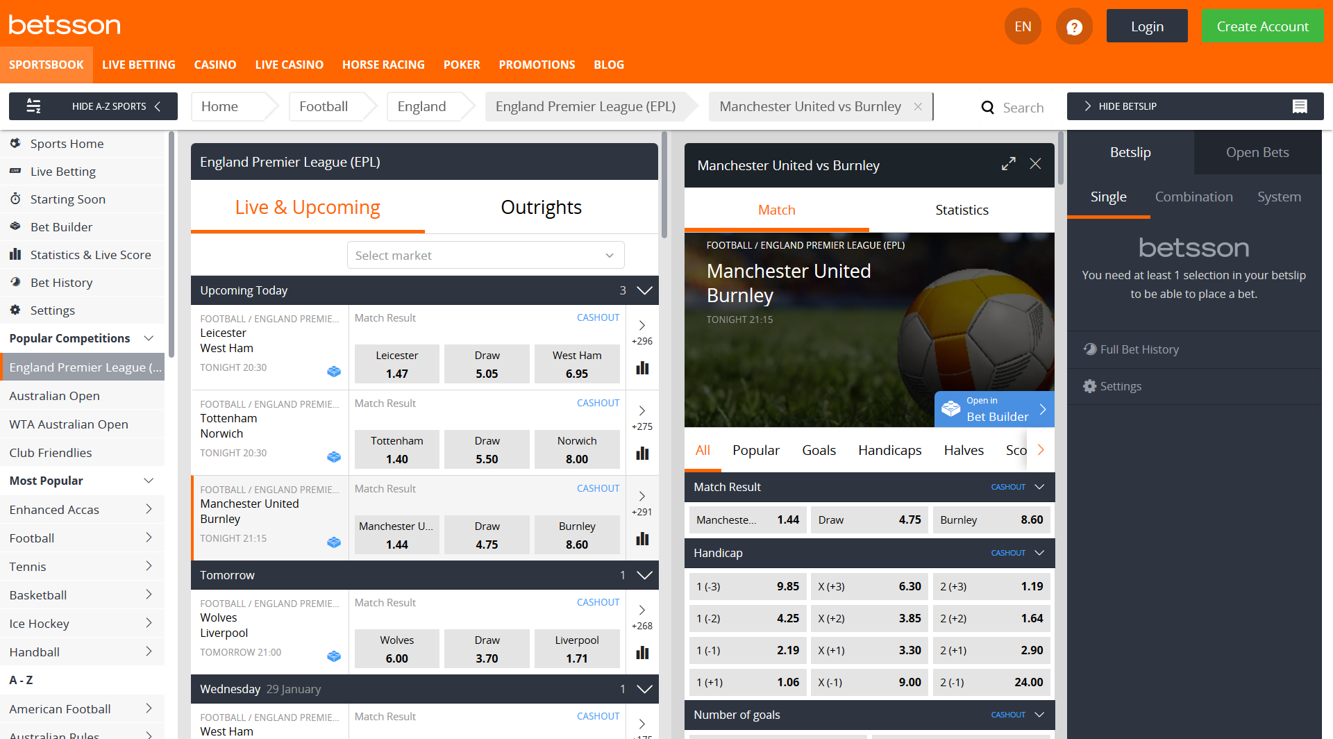Collapse Most Popular list
Viewport: 1333px width, 739px height.
pyautogui.click(x=149, y=481)
